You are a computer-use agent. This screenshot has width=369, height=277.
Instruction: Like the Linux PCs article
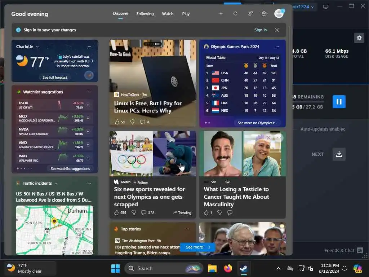(x=117, y=122)
